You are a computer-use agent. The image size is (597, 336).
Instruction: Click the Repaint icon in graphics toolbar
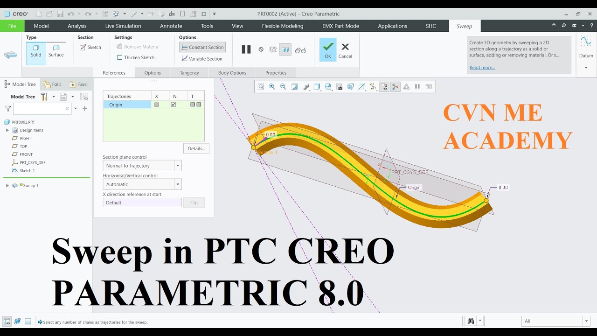294,86
